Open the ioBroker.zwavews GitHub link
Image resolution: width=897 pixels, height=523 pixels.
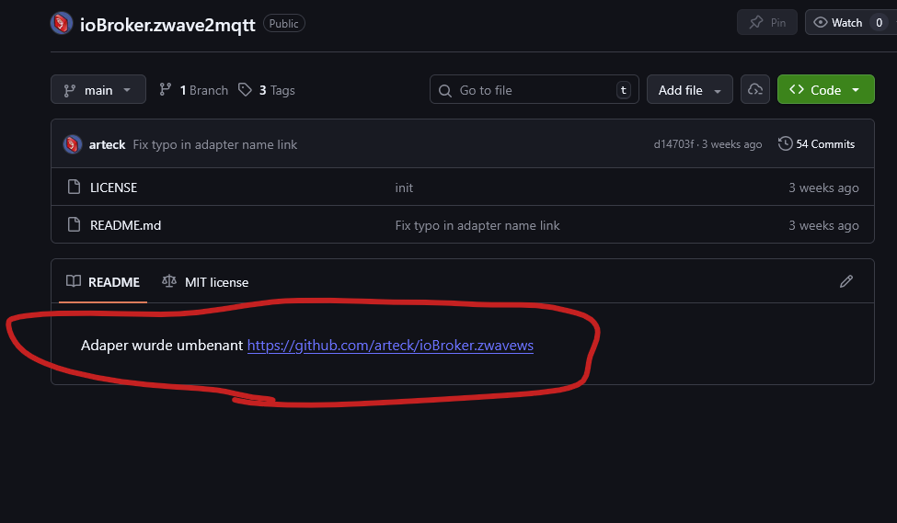coord(390,346)
